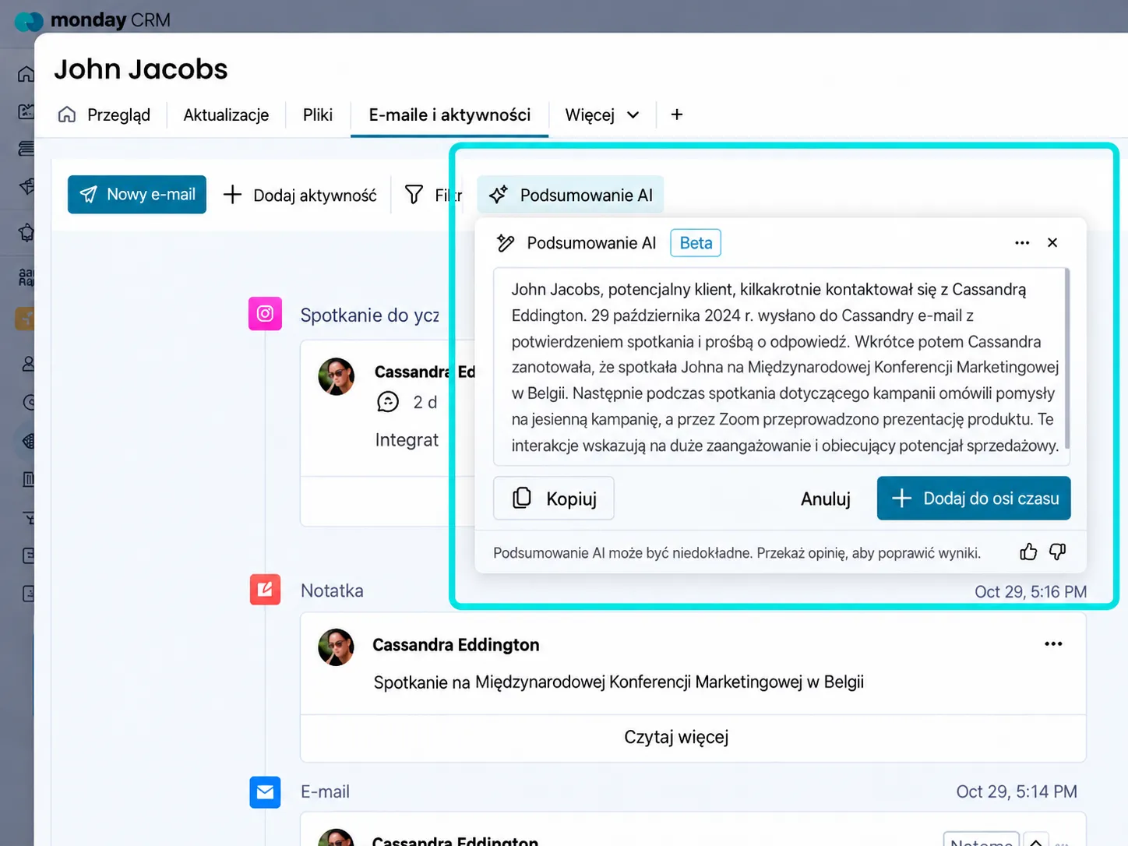Click the Beta badge
Viewport: 1128px width, 846px height.
[x=696, y=243]
